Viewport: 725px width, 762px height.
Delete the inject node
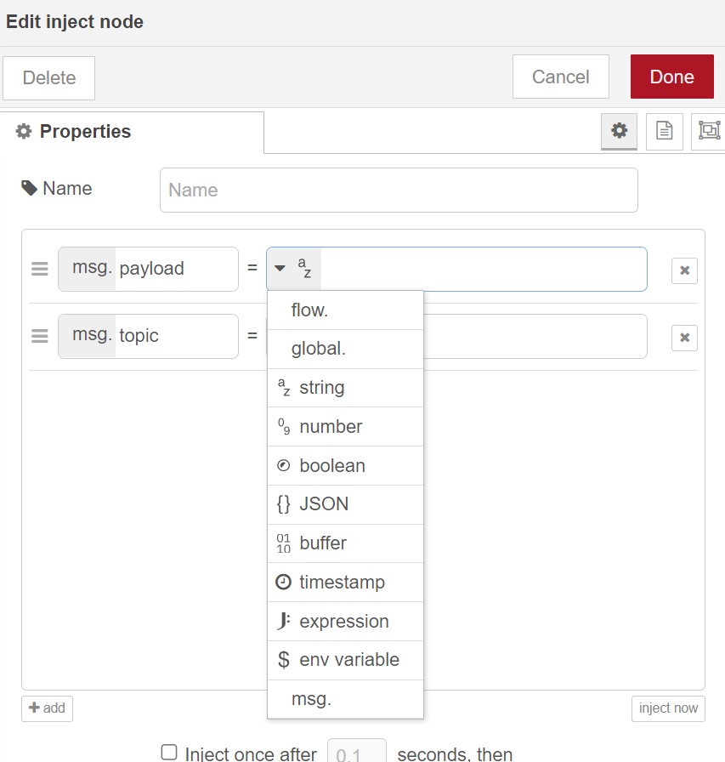point(49,77)
